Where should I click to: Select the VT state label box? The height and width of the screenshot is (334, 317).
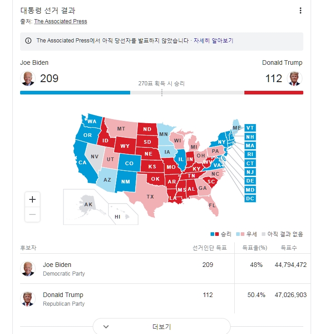click(x=250, y=128)
